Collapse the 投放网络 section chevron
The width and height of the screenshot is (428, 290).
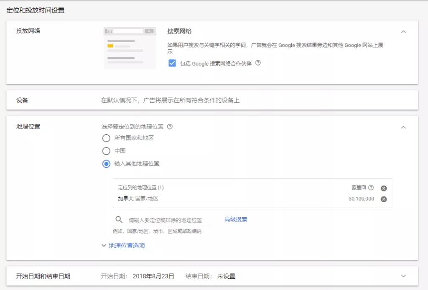tap(404, 31)
